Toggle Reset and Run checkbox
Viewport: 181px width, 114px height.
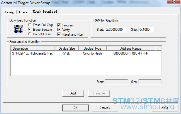[59, 34]
